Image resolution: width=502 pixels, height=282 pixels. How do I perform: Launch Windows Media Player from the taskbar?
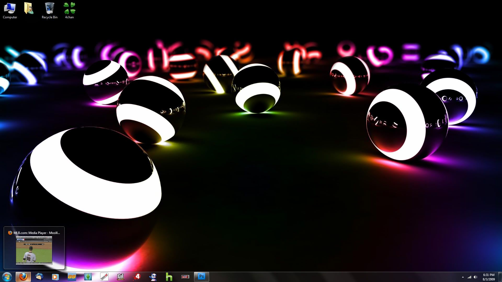(55, 277)
